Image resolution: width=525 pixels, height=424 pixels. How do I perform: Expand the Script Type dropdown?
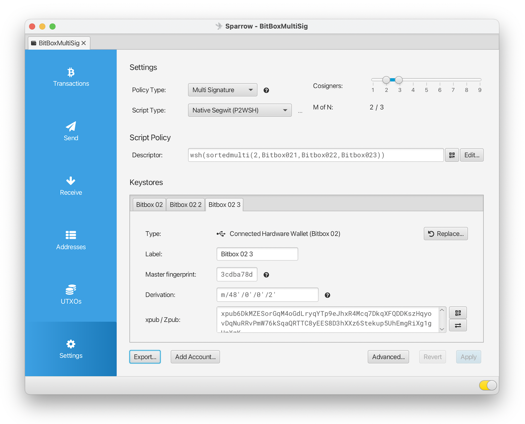point(240,110)
